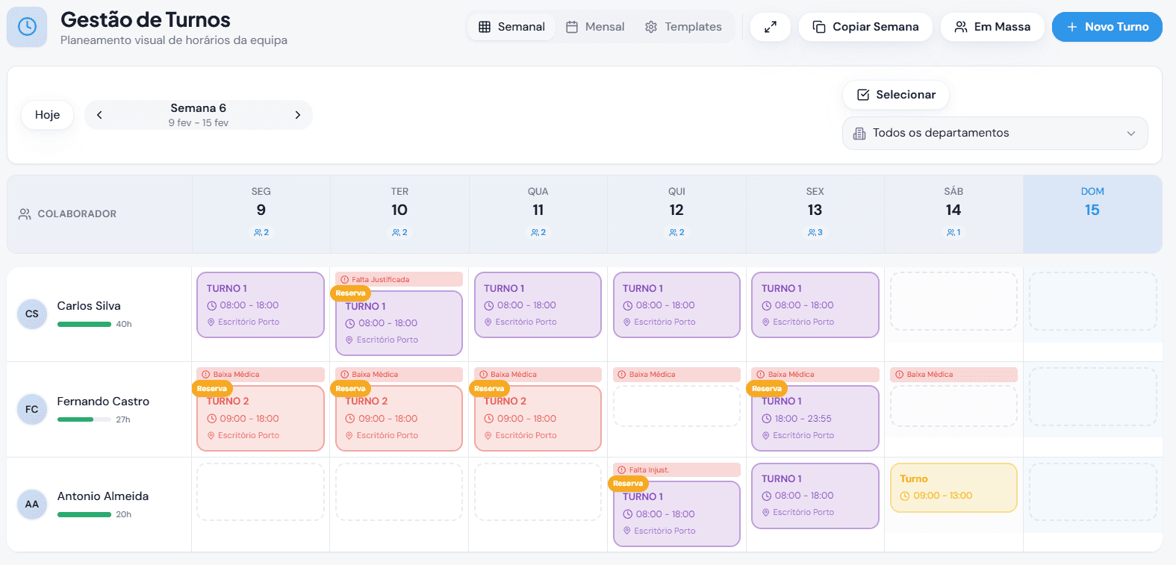Click clock icon in Antonio's yellow Saturday Turno
1176x565 pixels.
point(905,496)
